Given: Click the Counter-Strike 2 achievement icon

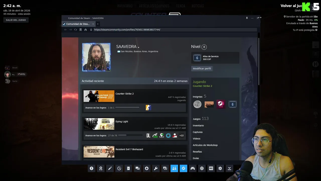Looking at the screenshot, I should point(148,108).
